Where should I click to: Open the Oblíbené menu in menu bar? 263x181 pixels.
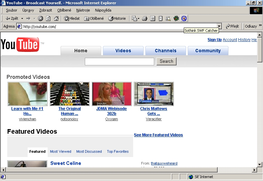point(64,11)
